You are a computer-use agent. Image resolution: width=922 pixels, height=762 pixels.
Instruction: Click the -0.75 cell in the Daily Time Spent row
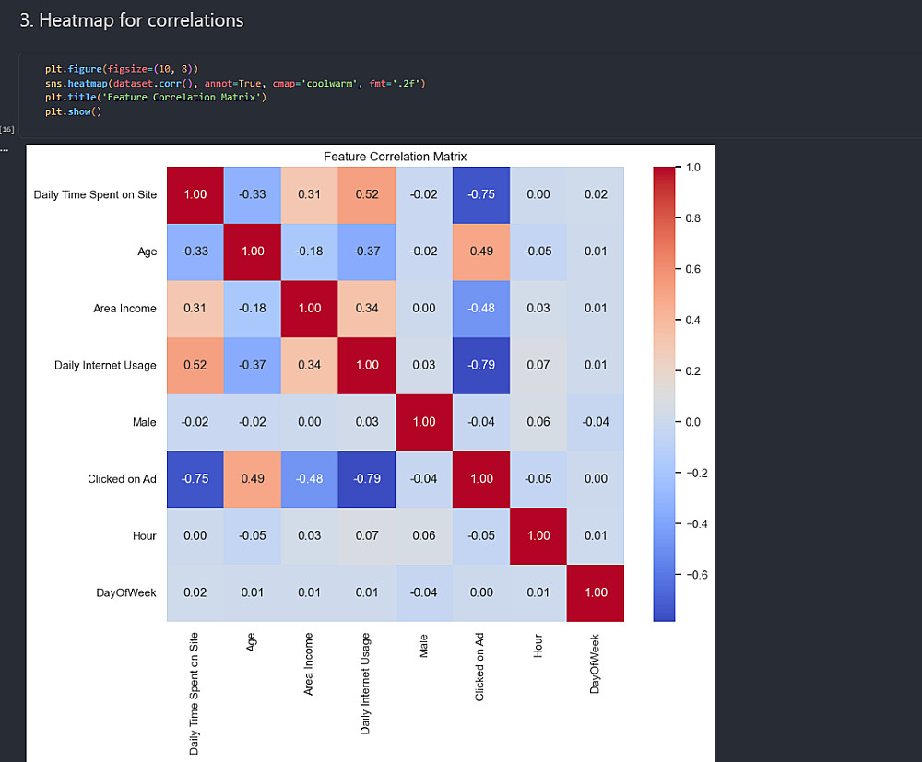481,194
